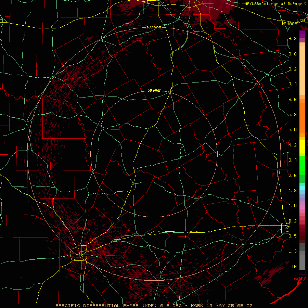This screenshot has width=308, height=308.
Task: Click the 50 NMI range ring label
Action: pos(154,90)
